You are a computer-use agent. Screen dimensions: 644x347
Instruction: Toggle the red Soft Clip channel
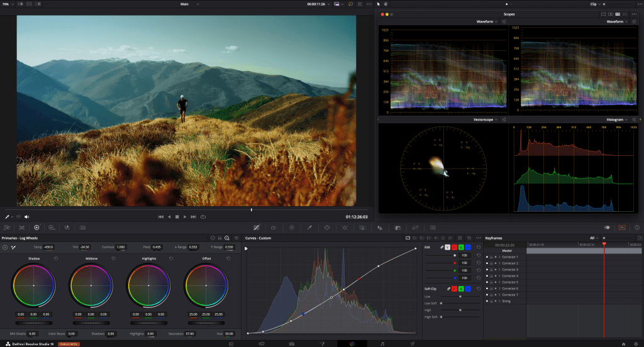tap(454, 289)
